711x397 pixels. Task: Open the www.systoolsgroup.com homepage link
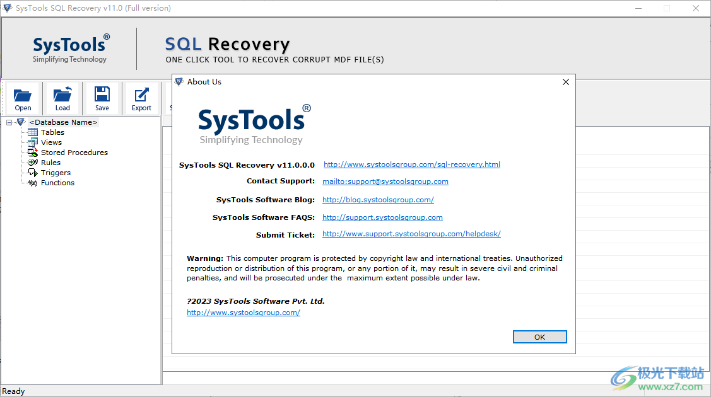(244, 313)
